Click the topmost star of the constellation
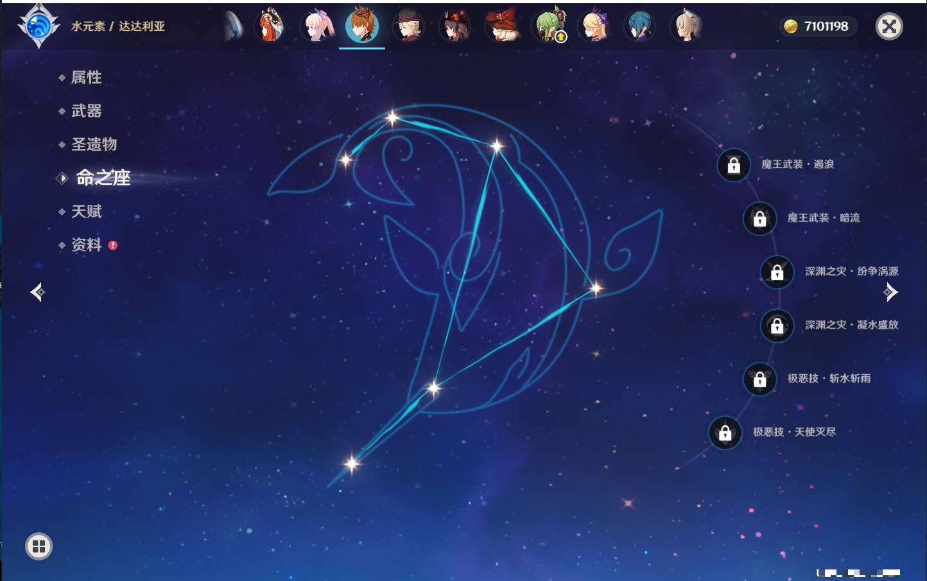The height and width of the screenshot is (581, 927). pyautogui.click(x=392, y=117)
